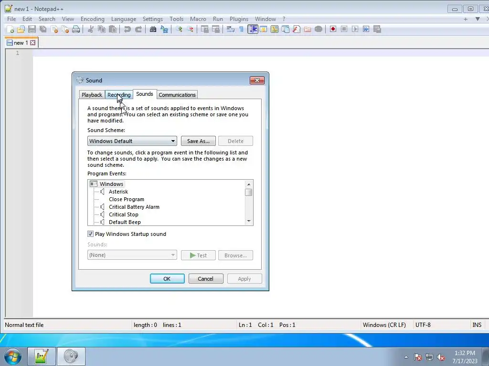This screenshot has height=366, width=489.
Task: Click the Copy toolbar icon
Action: [102, 29]
